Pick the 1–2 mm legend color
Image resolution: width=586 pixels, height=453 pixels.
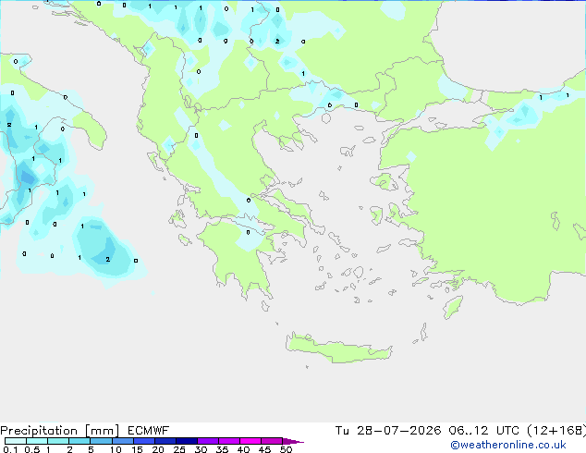pos(58,441)
